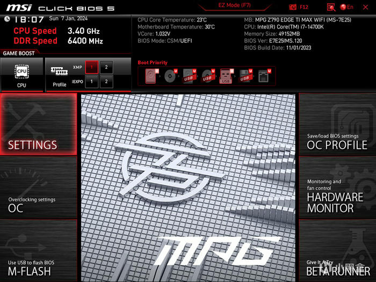Click the GAME BOOST label
Viewport: 376px width, 282px height.
19,53
